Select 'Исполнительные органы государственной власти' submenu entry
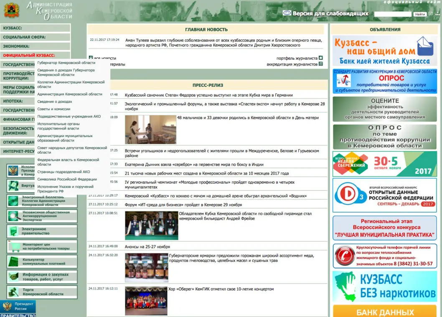This screenshot has height=317, width=442. pyautogui.click(x=58, y=126)
